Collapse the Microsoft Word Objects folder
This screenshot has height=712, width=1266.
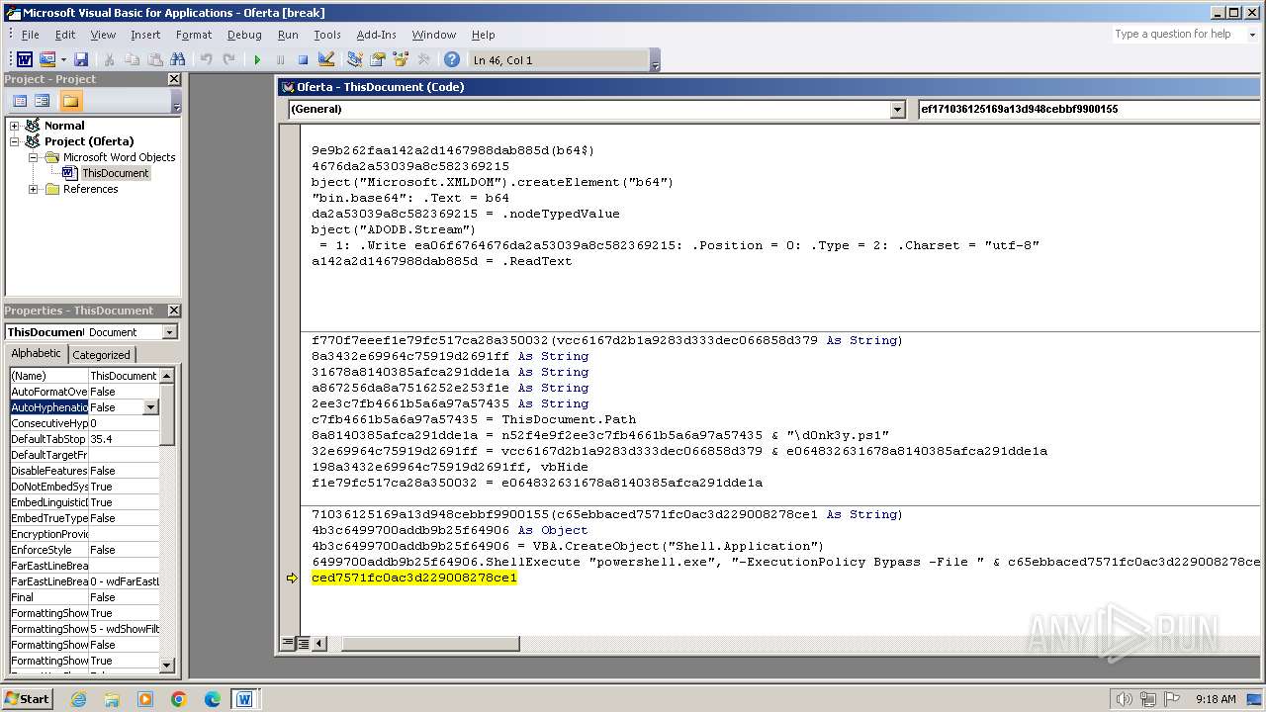pyautogui.click(x=34, y=157)
